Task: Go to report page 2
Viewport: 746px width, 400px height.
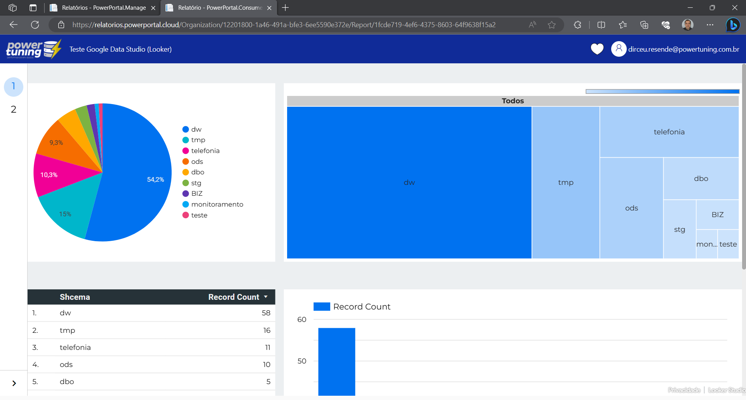Action: point(14,110)
